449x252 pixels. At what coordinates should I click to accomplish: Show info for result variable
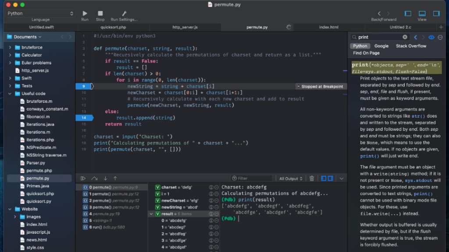(x=211, y=213)
